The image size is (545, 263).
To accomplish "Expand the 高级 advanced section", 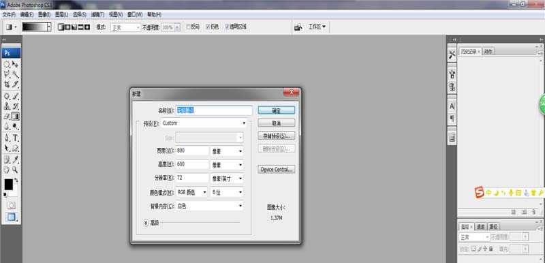I will click(146, 223).
